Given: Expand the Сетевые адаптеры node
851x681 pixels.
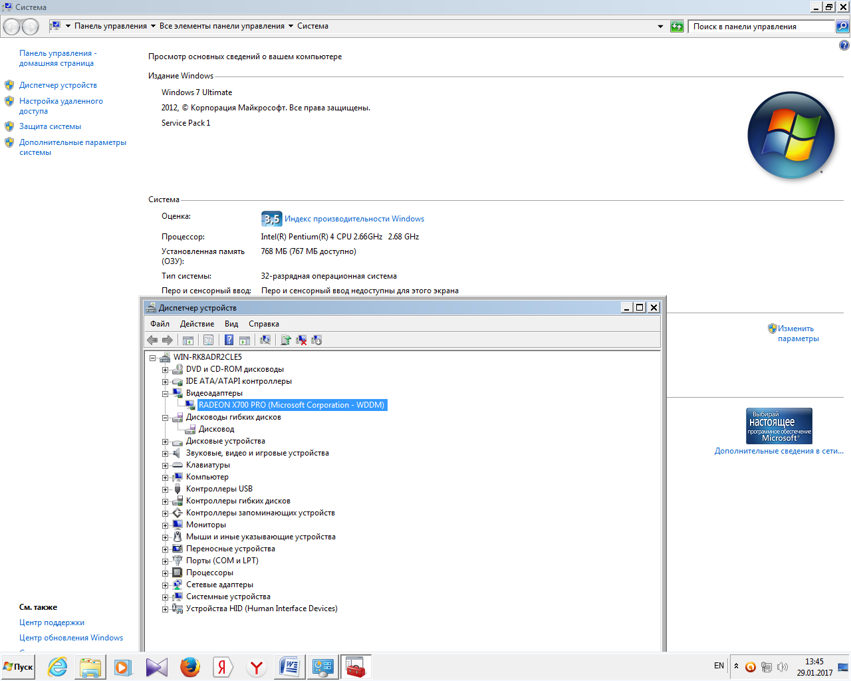Looking at the screenshot, I should (x=165, y=585).
